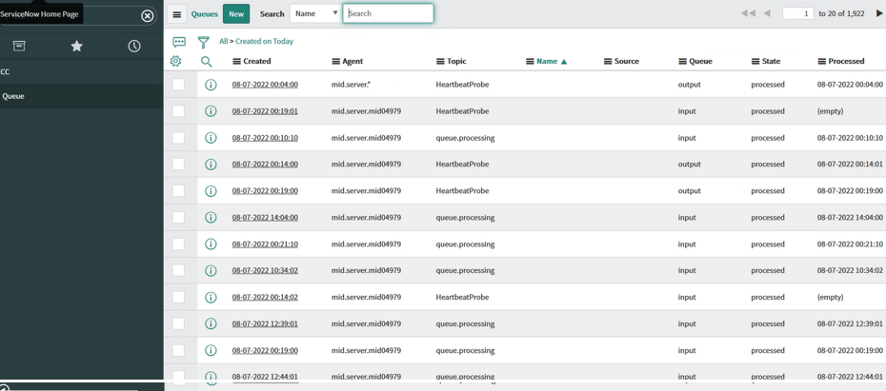Toggle the filter funnel icon
886x391 pixels.
[x=204, y=42]
